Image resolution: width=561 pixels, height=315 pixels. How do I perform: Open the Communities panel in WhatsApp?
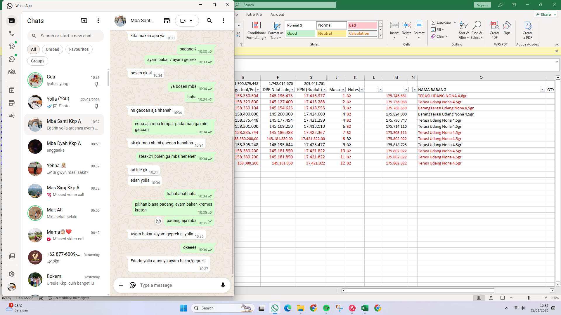tap(12, 72)
